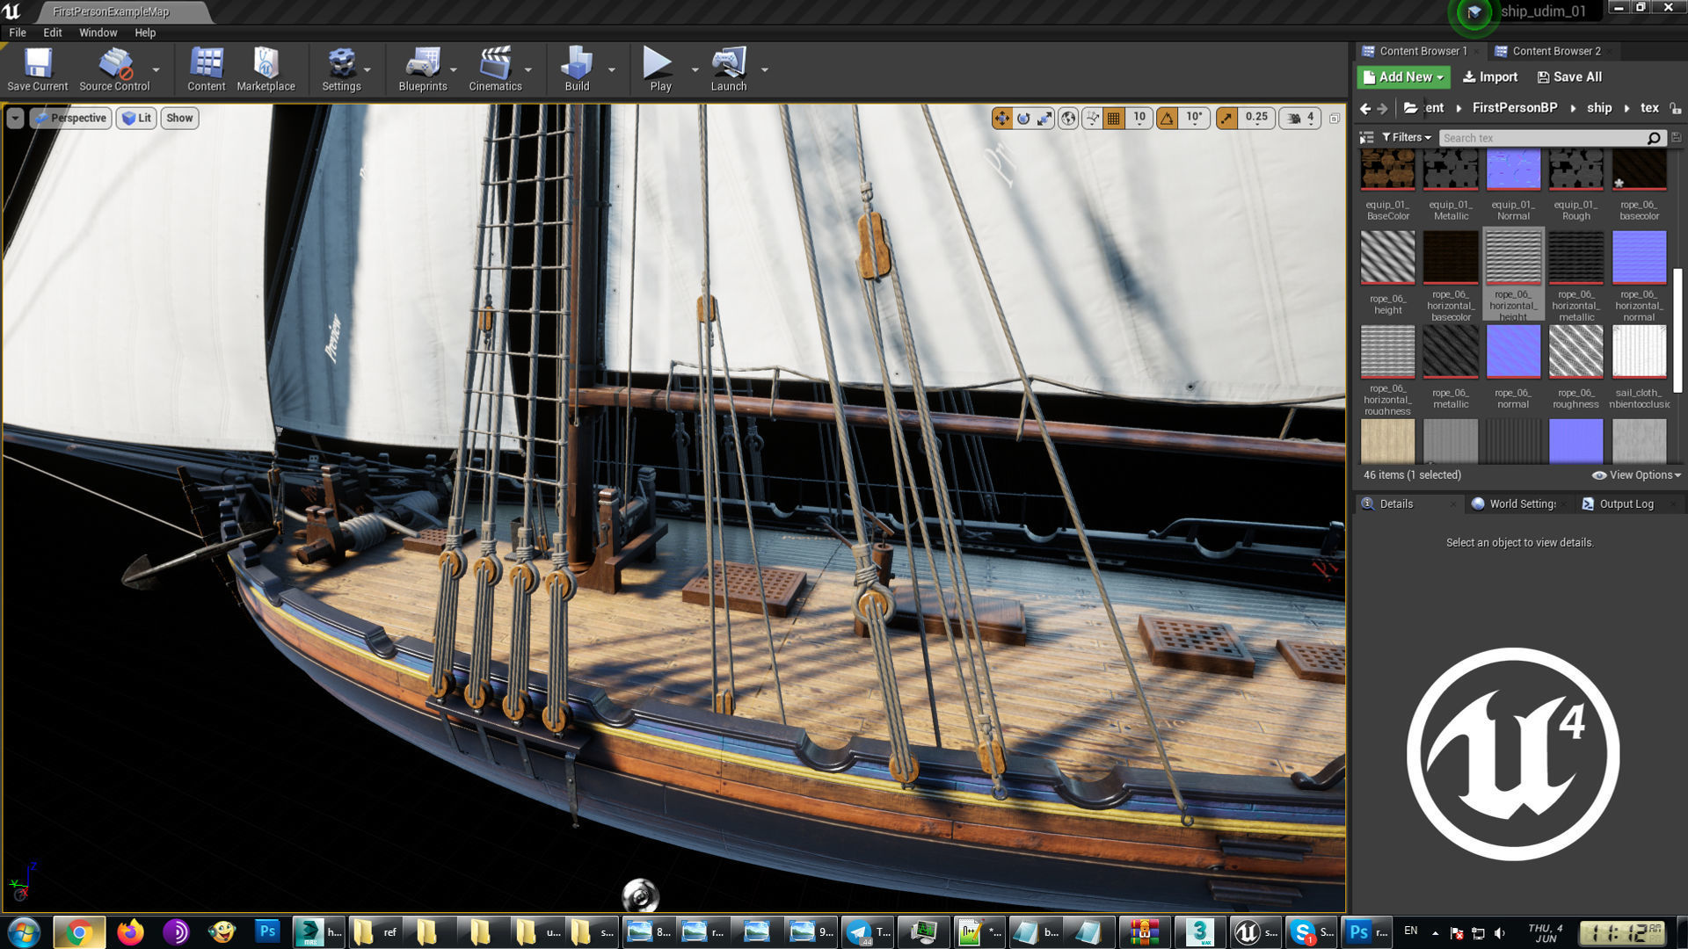Select equip_01_BaseColor texture thumbnail

click(1388, 170)
